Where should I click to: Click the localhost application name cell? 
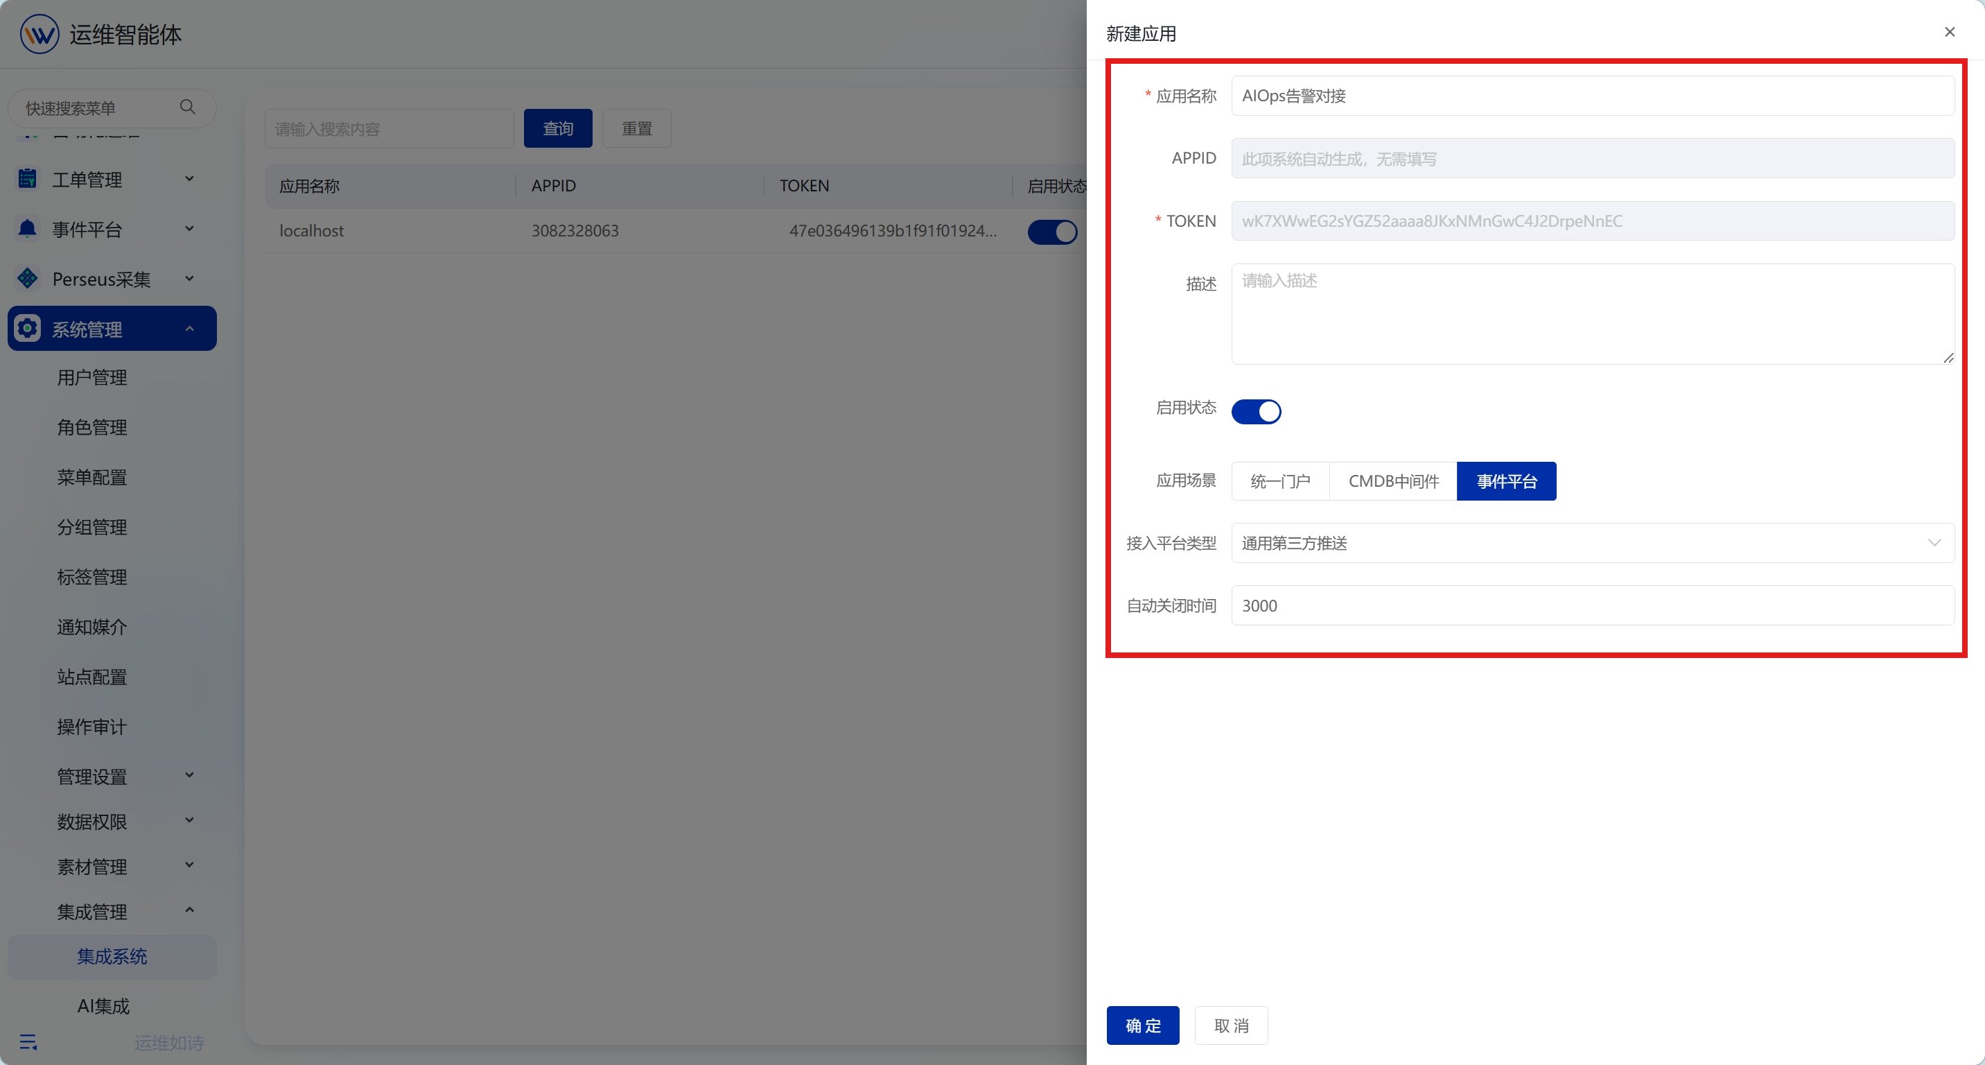[311, 230]
